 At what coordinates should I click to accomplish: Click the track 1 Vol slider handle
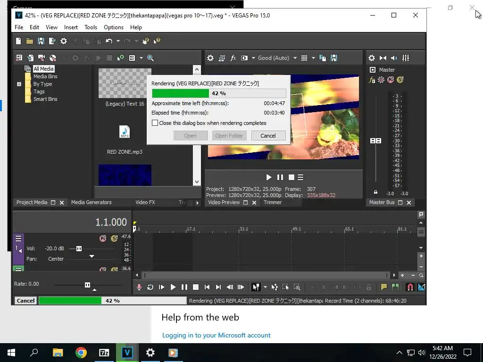pos(79,248)
